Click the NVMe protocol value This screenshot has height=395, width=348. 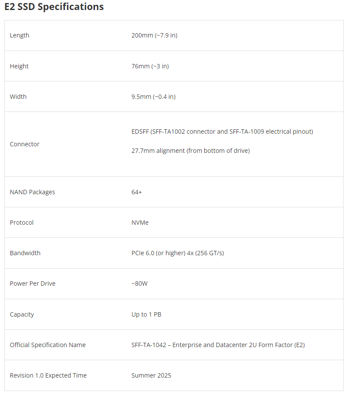pyautogui.click(x=140, y=223)
